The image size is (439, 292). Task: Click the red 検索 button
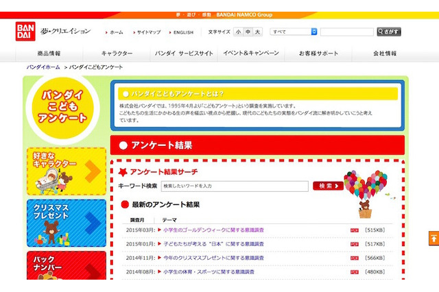pyautogui.click(x=328, y=186)
